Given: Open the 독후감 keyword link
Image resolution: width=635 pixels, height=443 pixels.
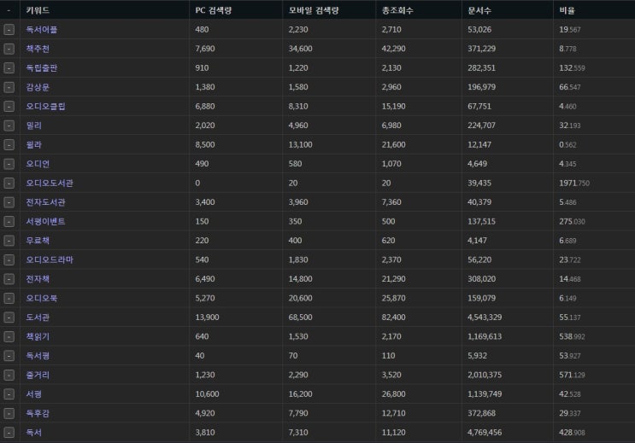Looking at the screenshot, I should tap(38, 413).
